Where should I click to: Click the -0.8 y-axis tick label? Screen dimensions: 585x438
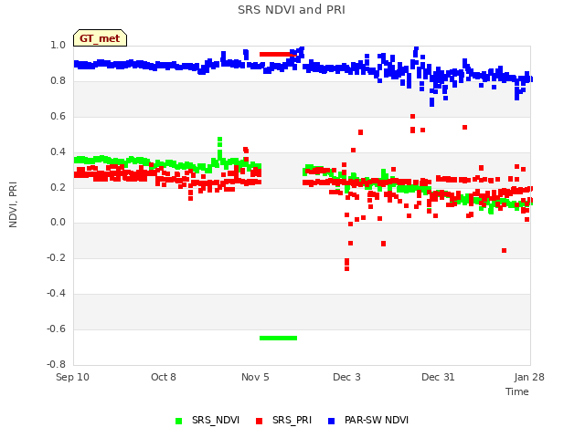(x=56, y=364)
